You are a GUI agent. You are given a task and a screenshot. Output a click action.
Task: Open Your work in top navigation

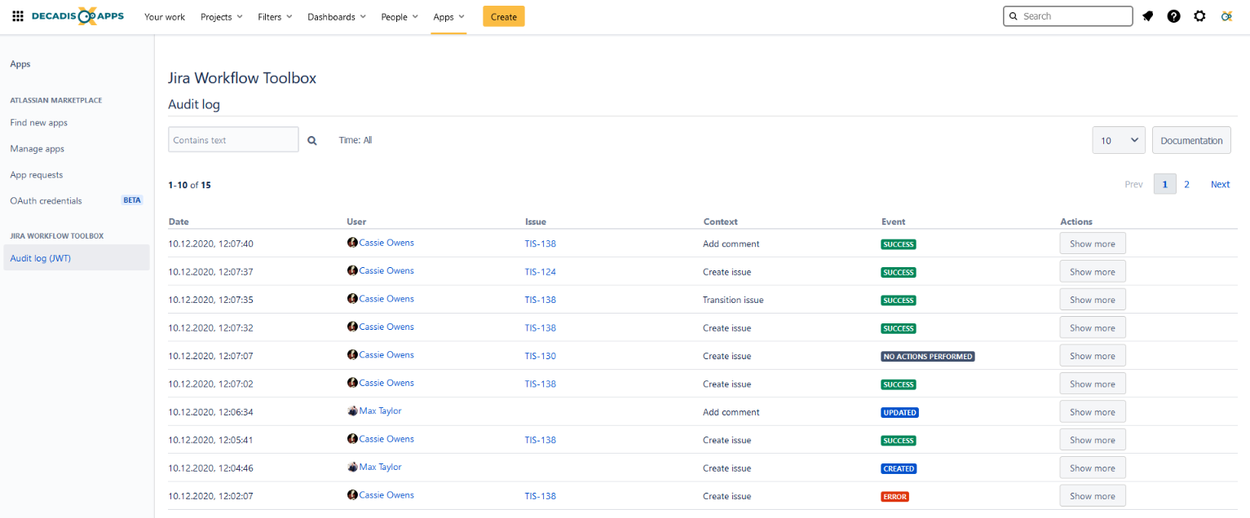165,16
